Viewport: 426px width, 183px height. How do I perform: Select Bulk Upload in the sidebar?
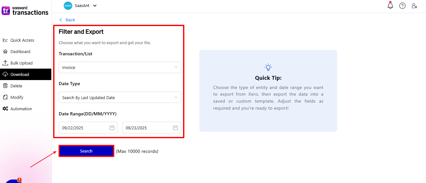21,63
